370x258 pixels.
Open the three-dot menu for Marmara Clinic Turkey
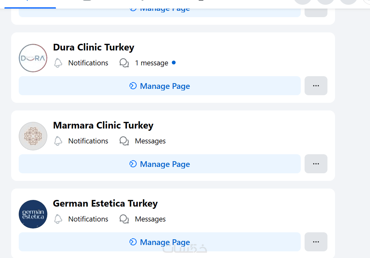(316, 164)
